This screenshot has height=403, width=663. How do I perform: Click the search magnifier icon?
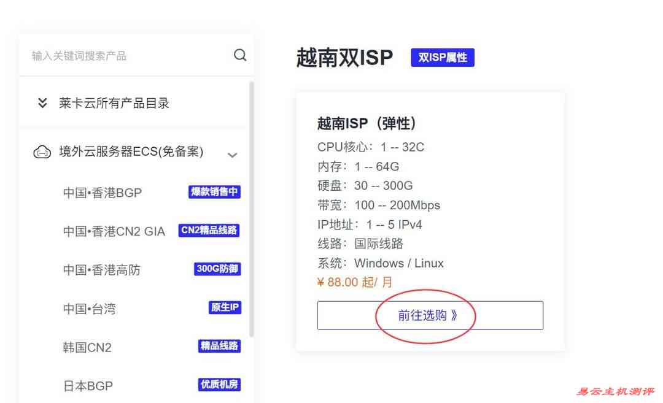(x=239, y=55)
